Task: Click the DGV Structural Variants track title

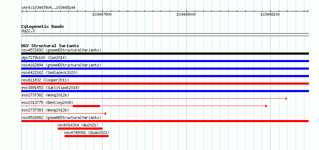Action: [50, 46]
